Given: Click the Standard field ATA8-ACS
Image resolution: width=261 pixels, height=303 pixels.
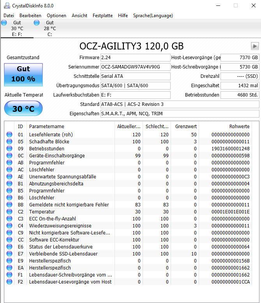Looking at the screenshot, I should [180, 104].
